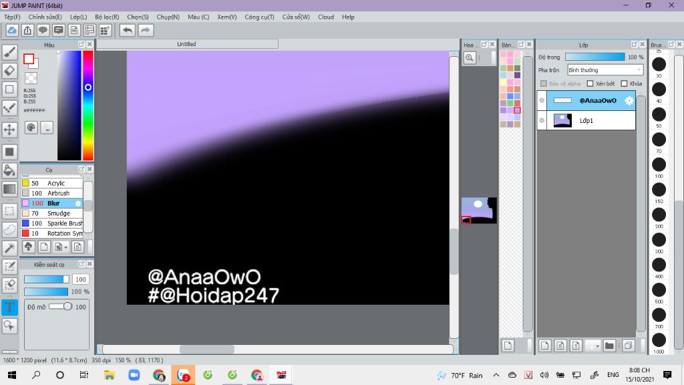684x385 pixels.
Task: Select the Bucket fill tool
Action: coord(9,170)
